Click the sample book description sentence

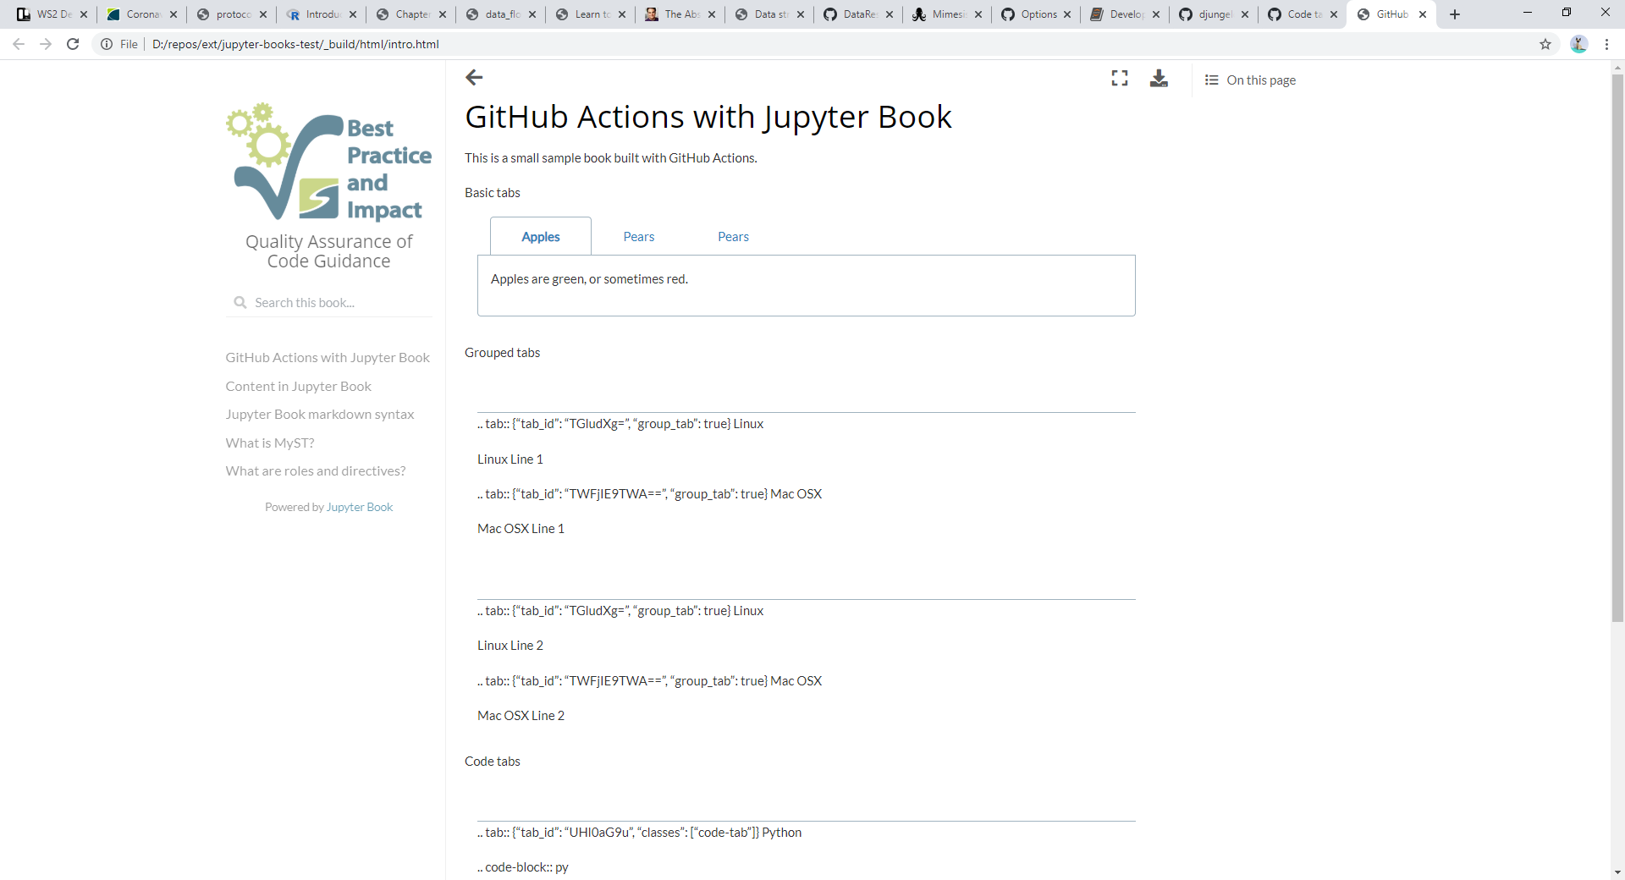click(x=611, y=158)
